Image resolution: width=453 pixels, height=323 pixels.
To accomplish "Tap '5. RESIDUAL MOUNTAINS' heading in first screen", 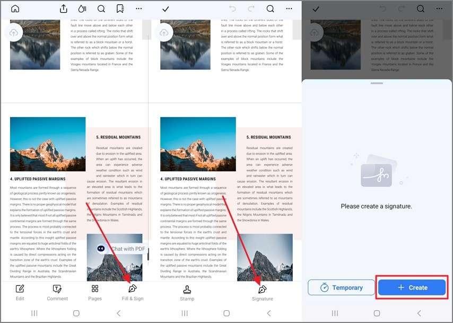I will point(118,137).
